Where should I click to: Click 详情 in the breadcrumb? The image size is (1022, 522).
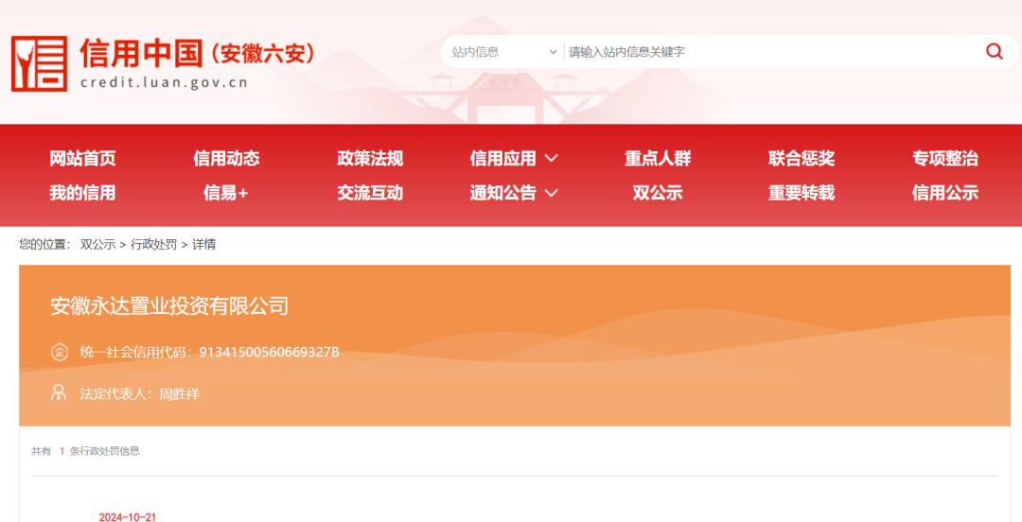click(204, 244)
